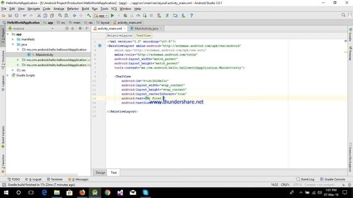Image resolution: width=353 pixels, height=198 pixels.
Task: Click the TextView XML breadcrumb
Action: 143,35
